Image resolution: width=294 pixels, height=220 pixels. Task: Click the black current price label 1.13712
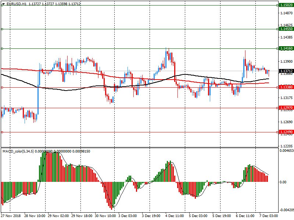[286, 71]
